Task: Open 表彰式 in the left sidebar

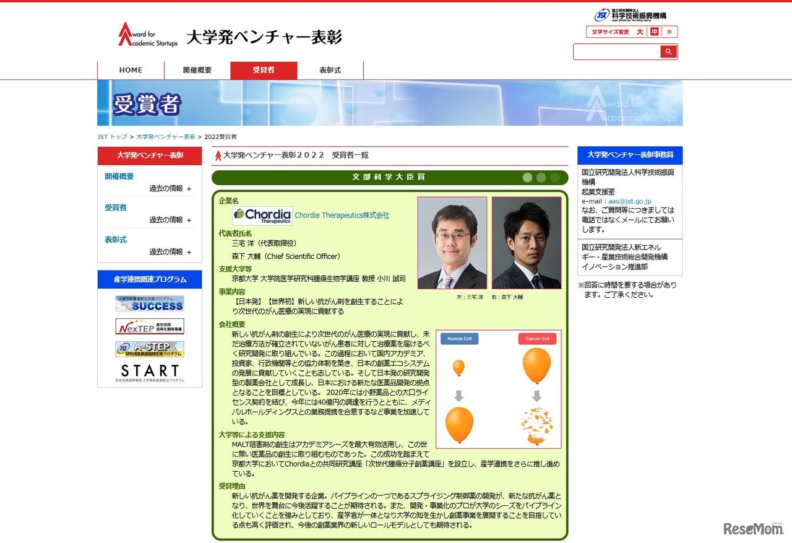Action: pos(116,240)
